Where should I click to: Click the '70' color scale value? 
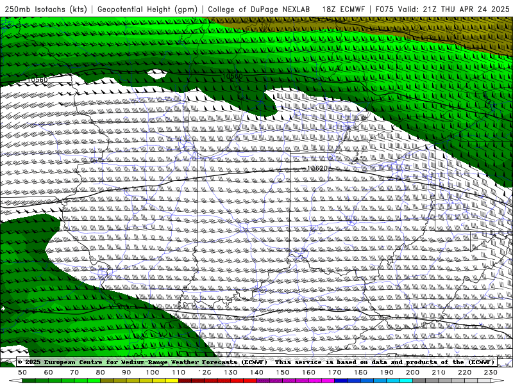click(74, 372)
